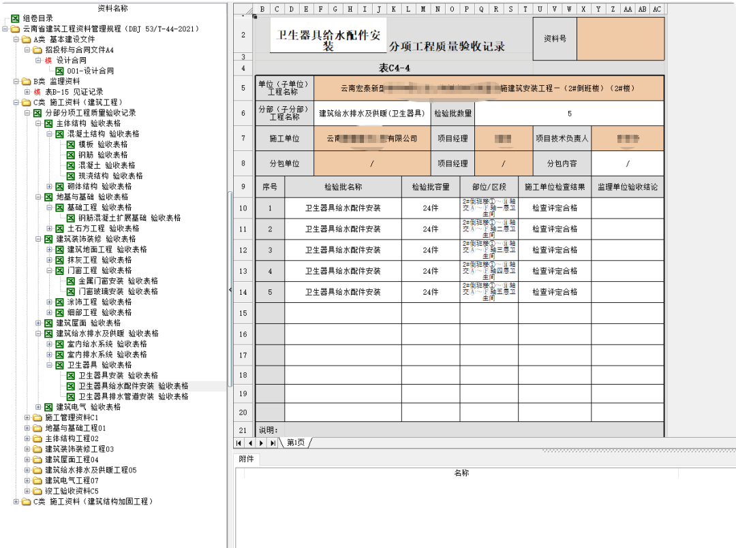This screenshot has height=548, width=736.
Task: Collapse the 招投标与合同文件A4 folder
Action: pyautogui.click(x=27, y=50)
